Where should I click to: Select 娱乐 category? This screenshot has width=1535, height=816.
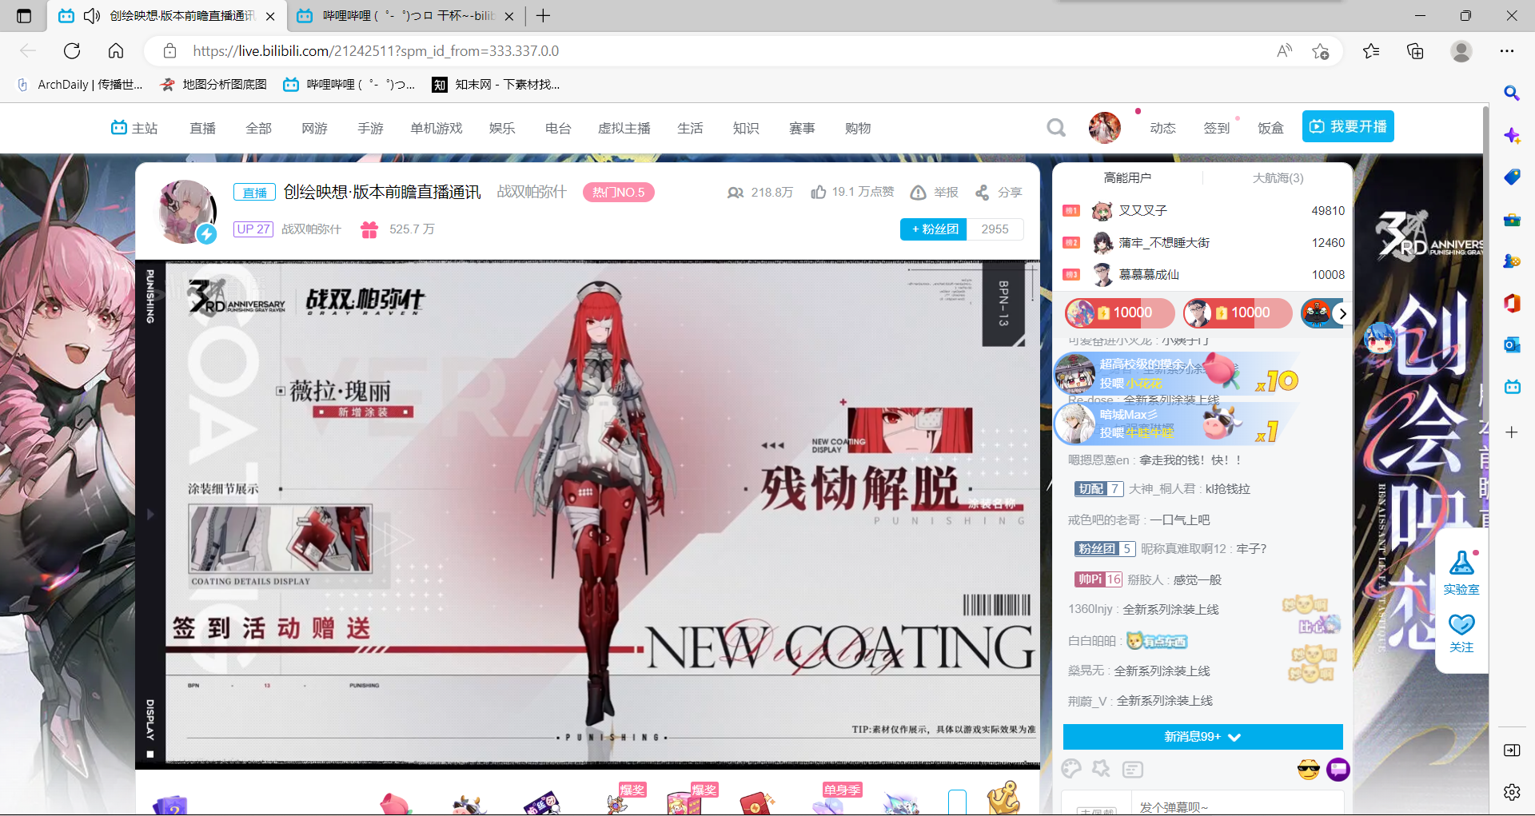[x=502, y=128]
